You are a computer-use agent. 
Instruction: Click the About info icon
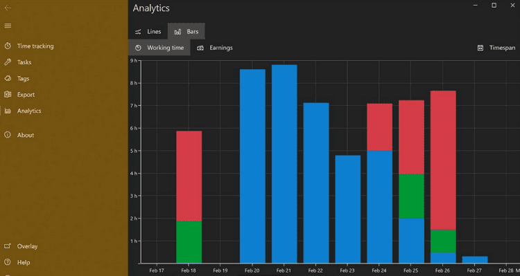click(x=8, y=135)
